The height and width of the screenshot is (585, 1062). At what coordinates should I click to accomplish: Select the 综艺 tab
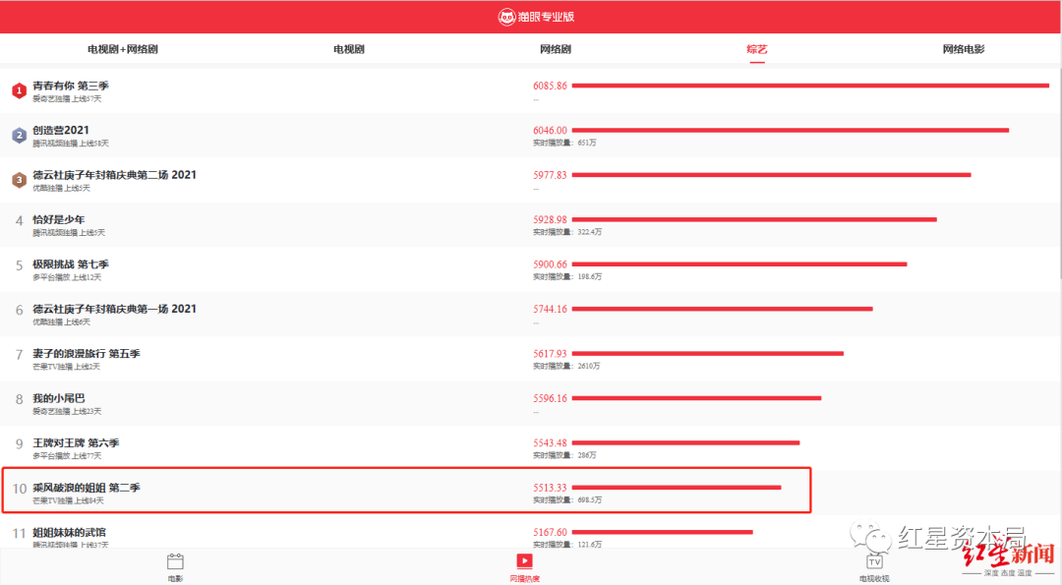click(x=757, y=49)
